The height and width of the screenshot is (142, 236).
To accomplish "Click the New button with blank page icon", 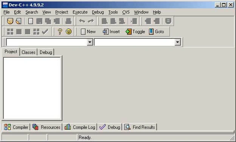I will pos(88,32).
